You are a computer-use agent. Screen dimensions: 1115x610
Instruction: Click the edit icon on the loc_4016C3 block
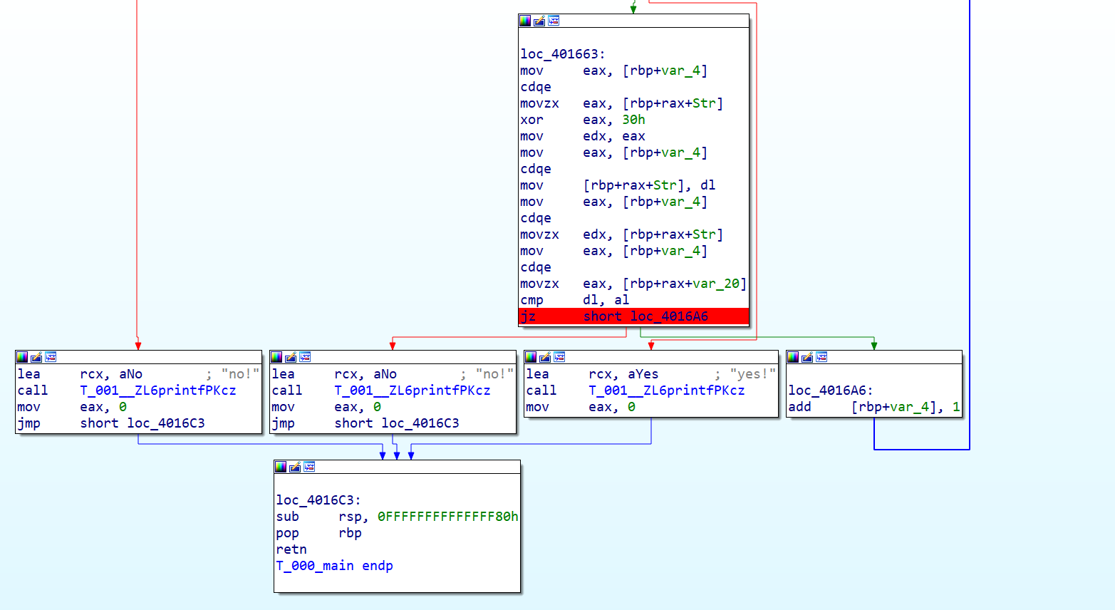tap(295, 467)
